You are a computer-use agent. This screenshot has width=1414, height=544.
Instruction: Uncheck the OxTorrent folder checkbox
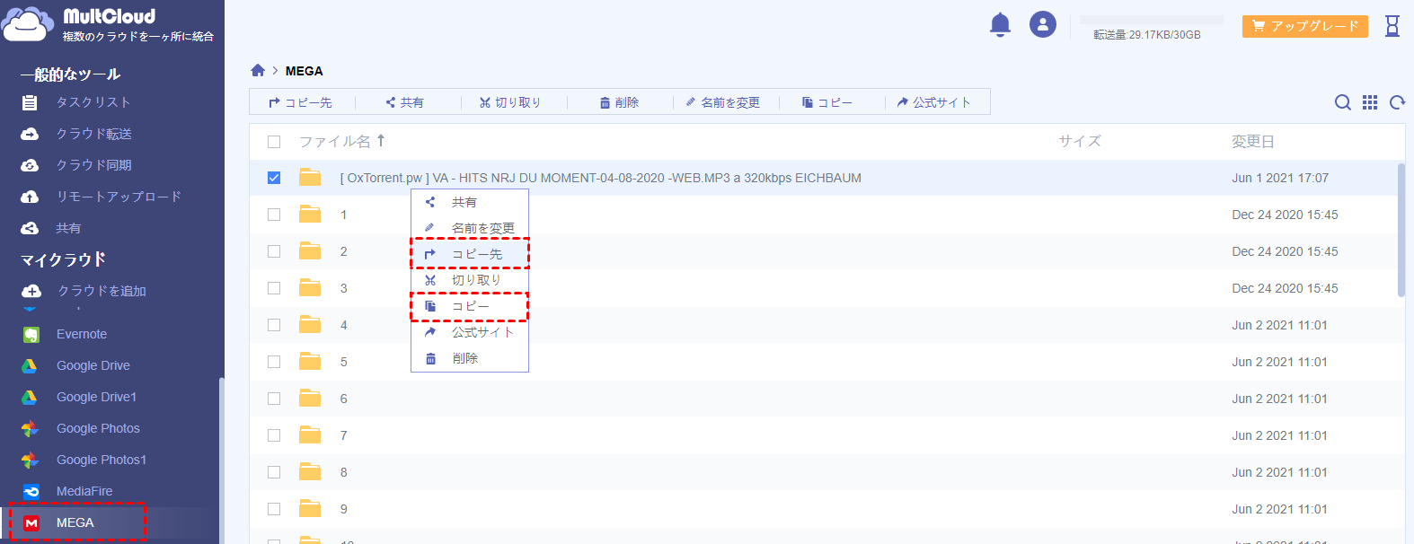pos(274,178)
